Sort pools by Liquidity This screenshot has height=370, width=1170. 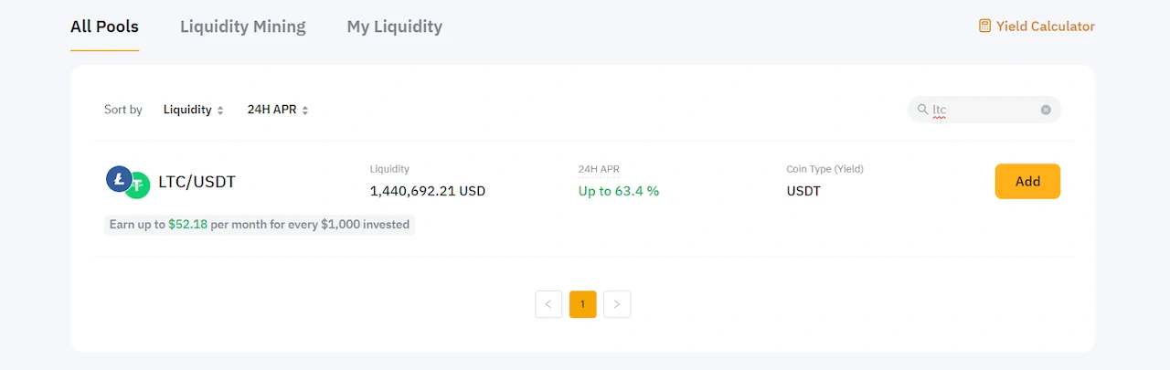pos(193,110)
